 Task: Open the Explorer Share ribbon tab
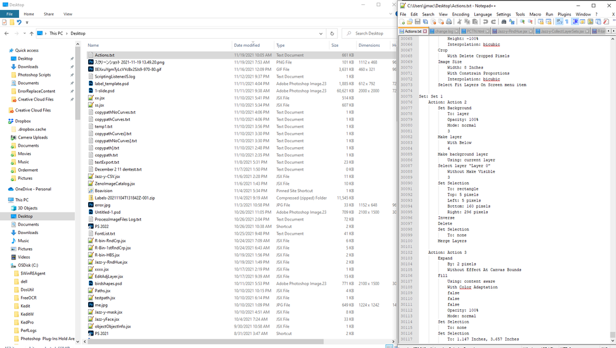coord(49,14)
